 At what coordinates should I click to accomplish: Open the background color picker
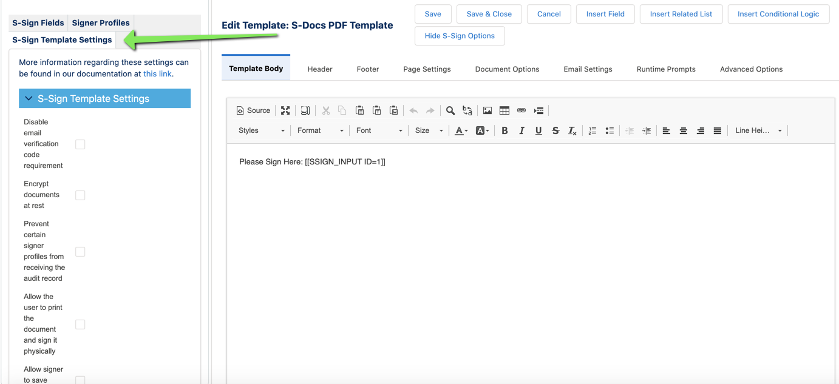[x=483, y=130]
